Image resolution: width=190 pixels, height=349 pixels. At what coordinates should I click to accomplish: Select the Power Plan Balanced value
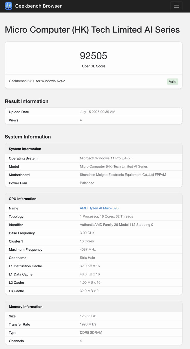[x=87, y=183]
